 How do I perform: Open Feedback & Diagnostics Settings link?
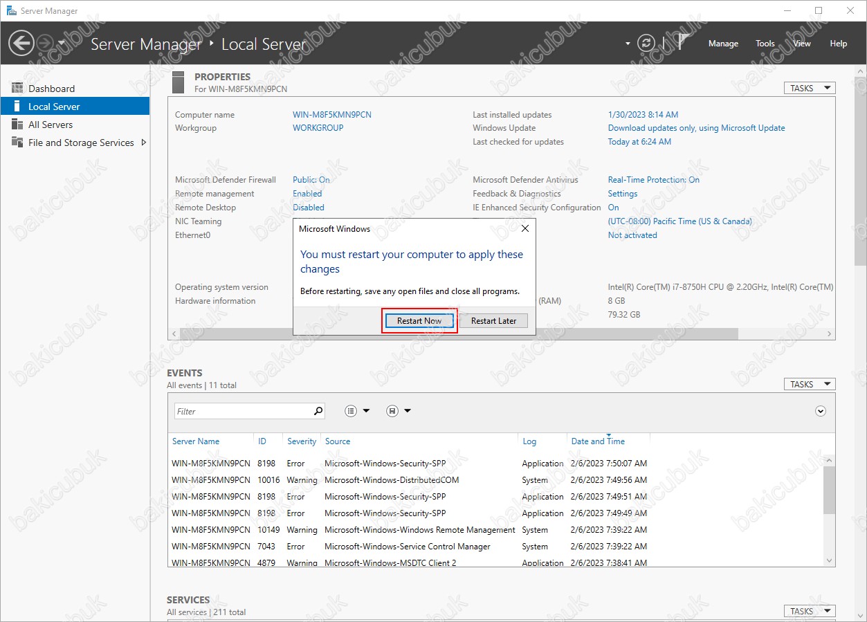point(623,194)
